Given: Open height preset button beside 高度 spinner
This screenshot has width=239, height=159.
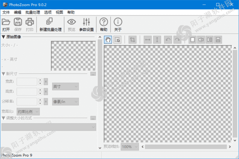Looking at the screenshot, I should click(x=46, y=91).
